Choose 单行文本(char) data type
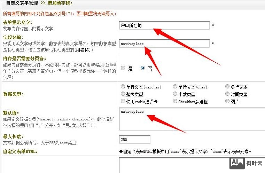The image size is (265, 173). pos(175,86)
